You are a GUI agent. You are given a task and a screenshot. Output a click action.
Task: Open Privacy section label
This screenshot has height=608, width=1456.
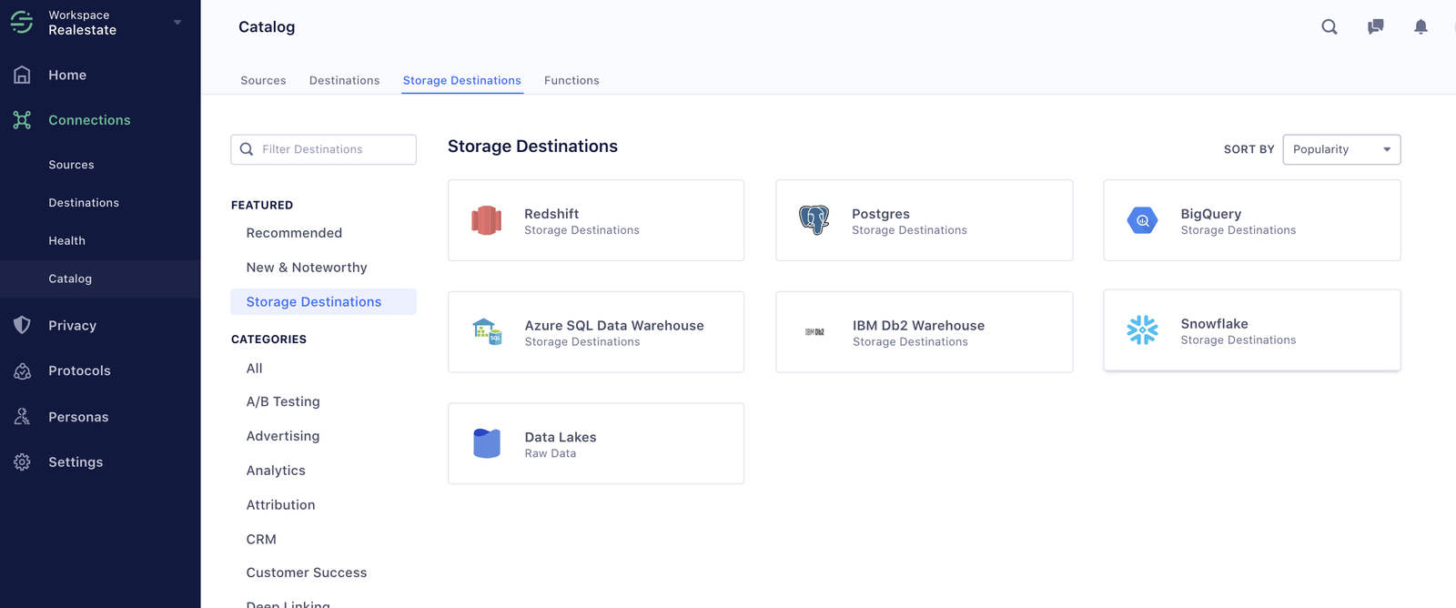click(72, 325)
